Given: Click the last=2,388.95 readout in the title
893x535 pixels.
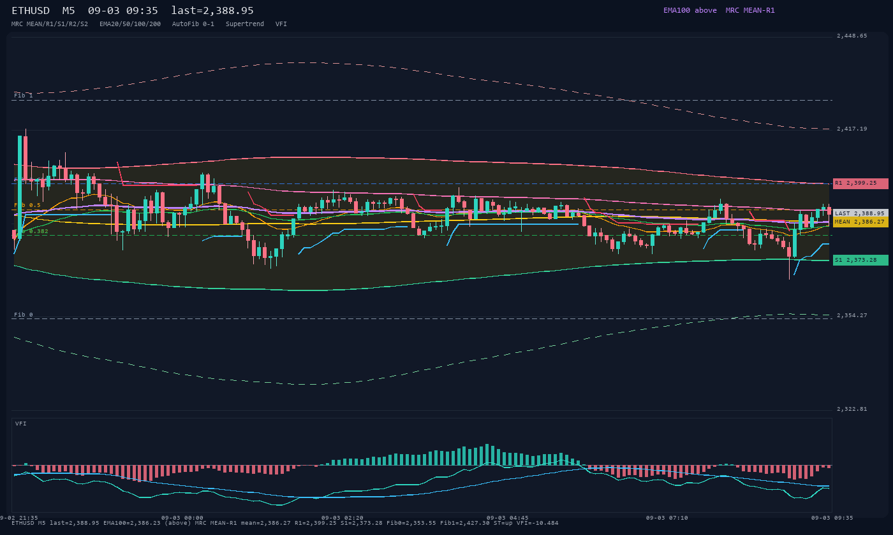Looking at the screenshot, I should (212, 11).
